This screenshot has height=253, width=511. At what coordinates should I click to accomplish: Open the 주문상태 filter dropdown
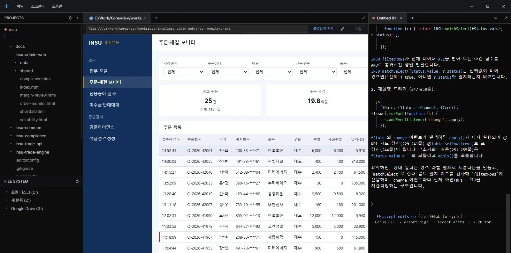pos(228,72)
